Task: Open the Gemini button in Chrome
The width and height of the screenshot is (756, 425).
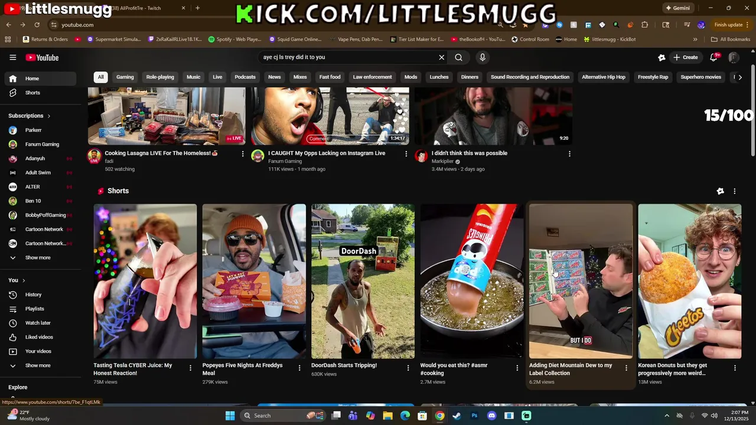Action: (x=677, y=8)
